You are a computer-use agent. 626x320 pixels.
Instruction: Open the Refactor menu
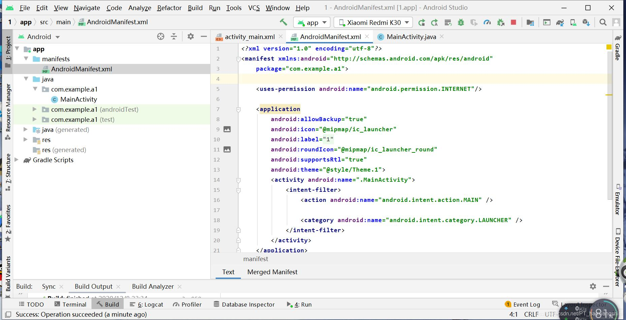(x=169, y=8)
